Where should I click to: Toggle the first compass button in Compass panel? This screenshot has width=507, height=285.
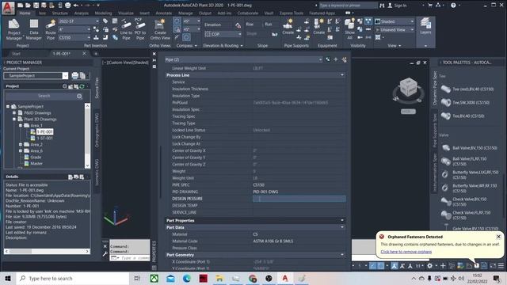(x=177, y=21)
